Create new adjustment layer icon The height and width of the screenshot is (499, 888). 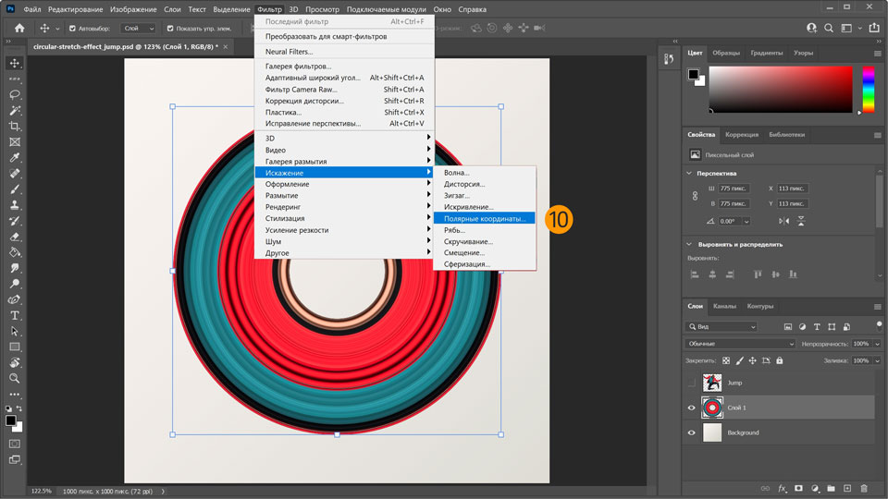pyautogui.click(x=815, y=488)
